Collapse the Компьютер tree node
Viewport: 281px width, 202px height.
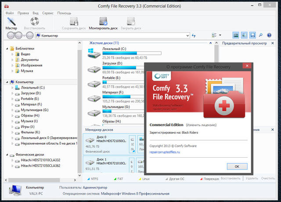pos(7,82)
